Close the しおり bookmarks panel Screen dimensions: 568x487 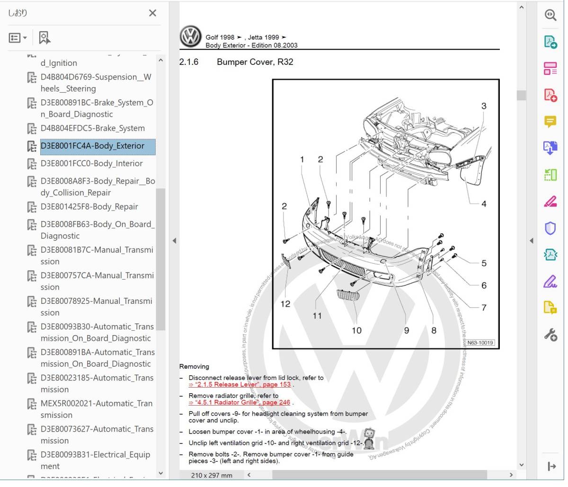pyautogui.click(x=152, y=13)
